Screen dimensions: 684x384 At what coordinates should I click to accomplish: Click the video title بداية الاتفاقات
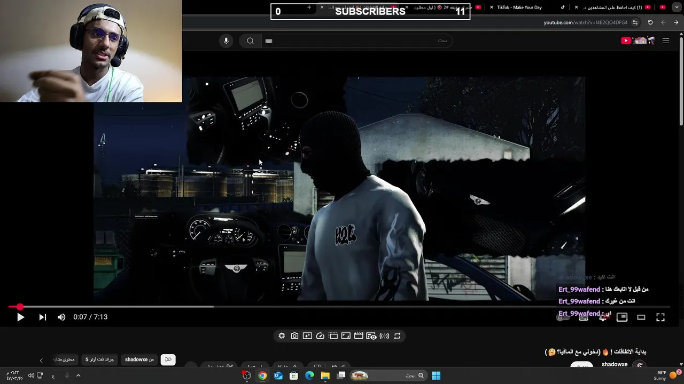click(x=595, y=352)
